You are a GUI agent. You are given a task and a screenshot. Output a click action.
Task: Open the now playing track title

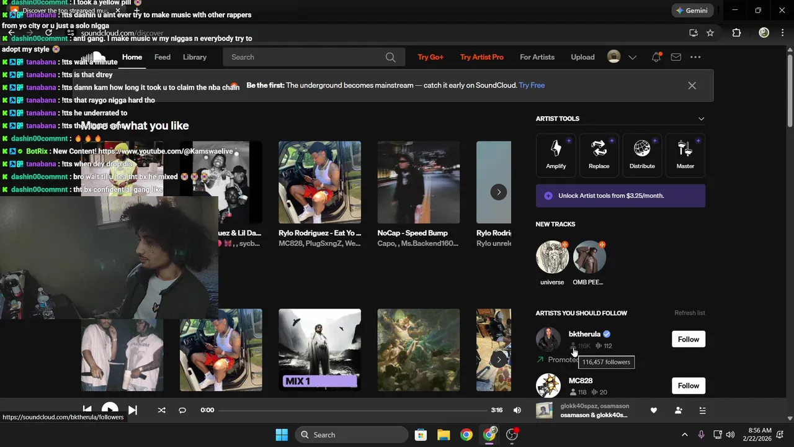click(x=594, y=415)
